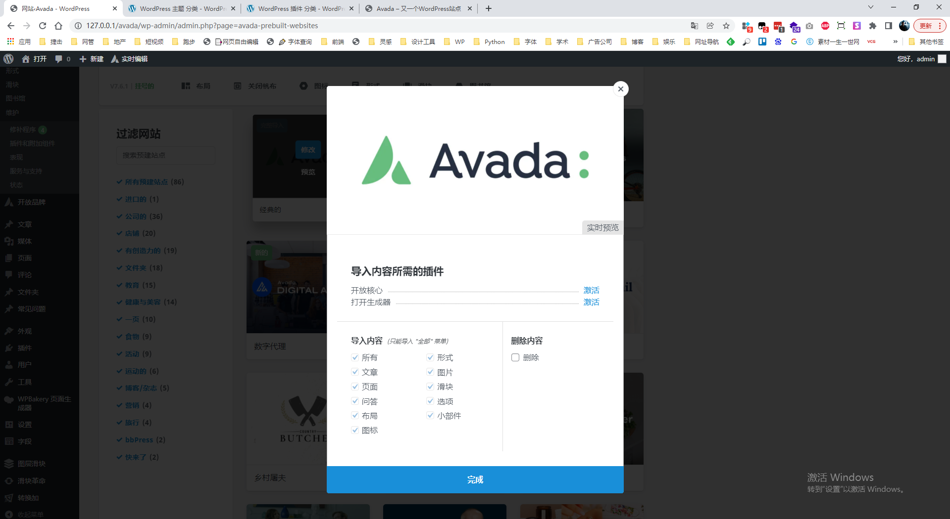Open 文章 in the WordPress sidebar
Image resolution: width=950 pixels, height=519 pixels.
25,224
